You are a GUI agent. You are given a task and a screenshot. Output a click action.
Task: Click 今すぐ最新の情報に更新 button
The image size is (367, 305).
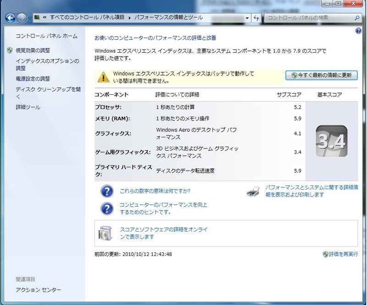(x=322, y=75)
